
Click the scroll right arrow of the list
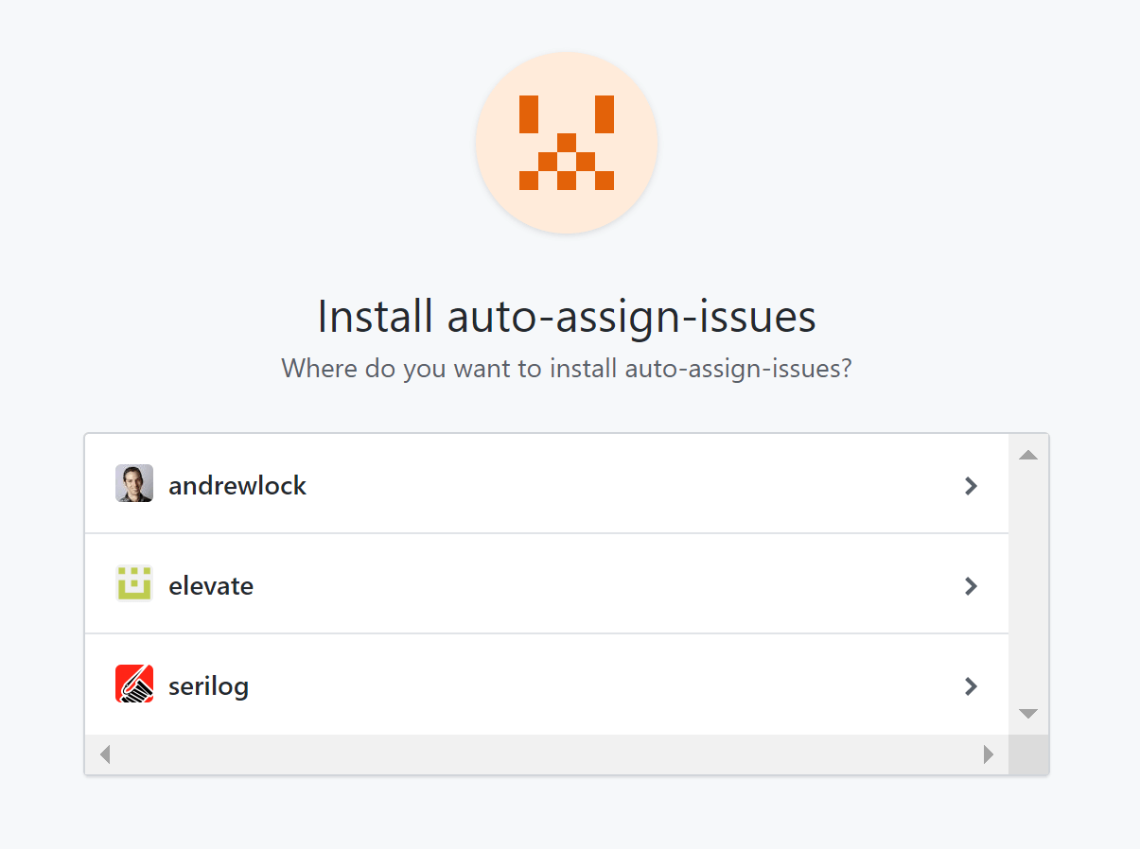[989, 754]
